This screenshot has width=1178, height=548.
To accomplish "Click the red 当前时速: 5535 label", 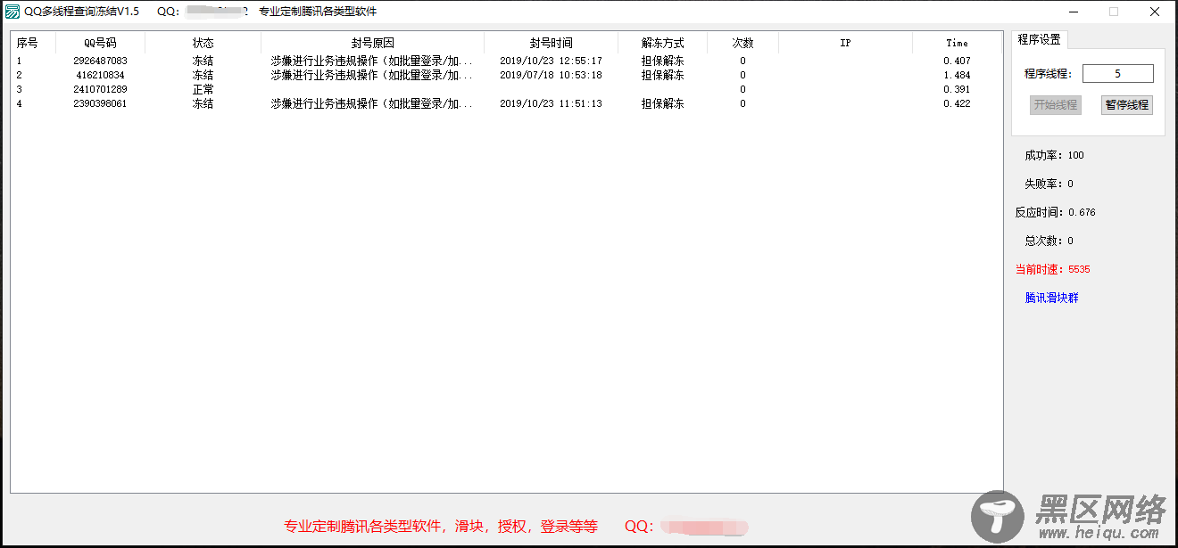I will tap(1052, 269).
